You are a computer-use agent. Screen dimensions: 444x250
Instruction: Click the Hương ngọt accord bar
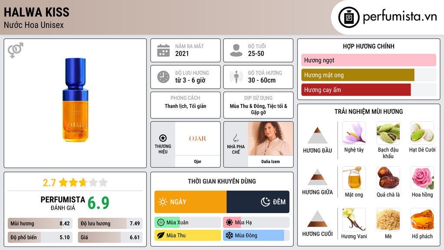click(369, 60)
